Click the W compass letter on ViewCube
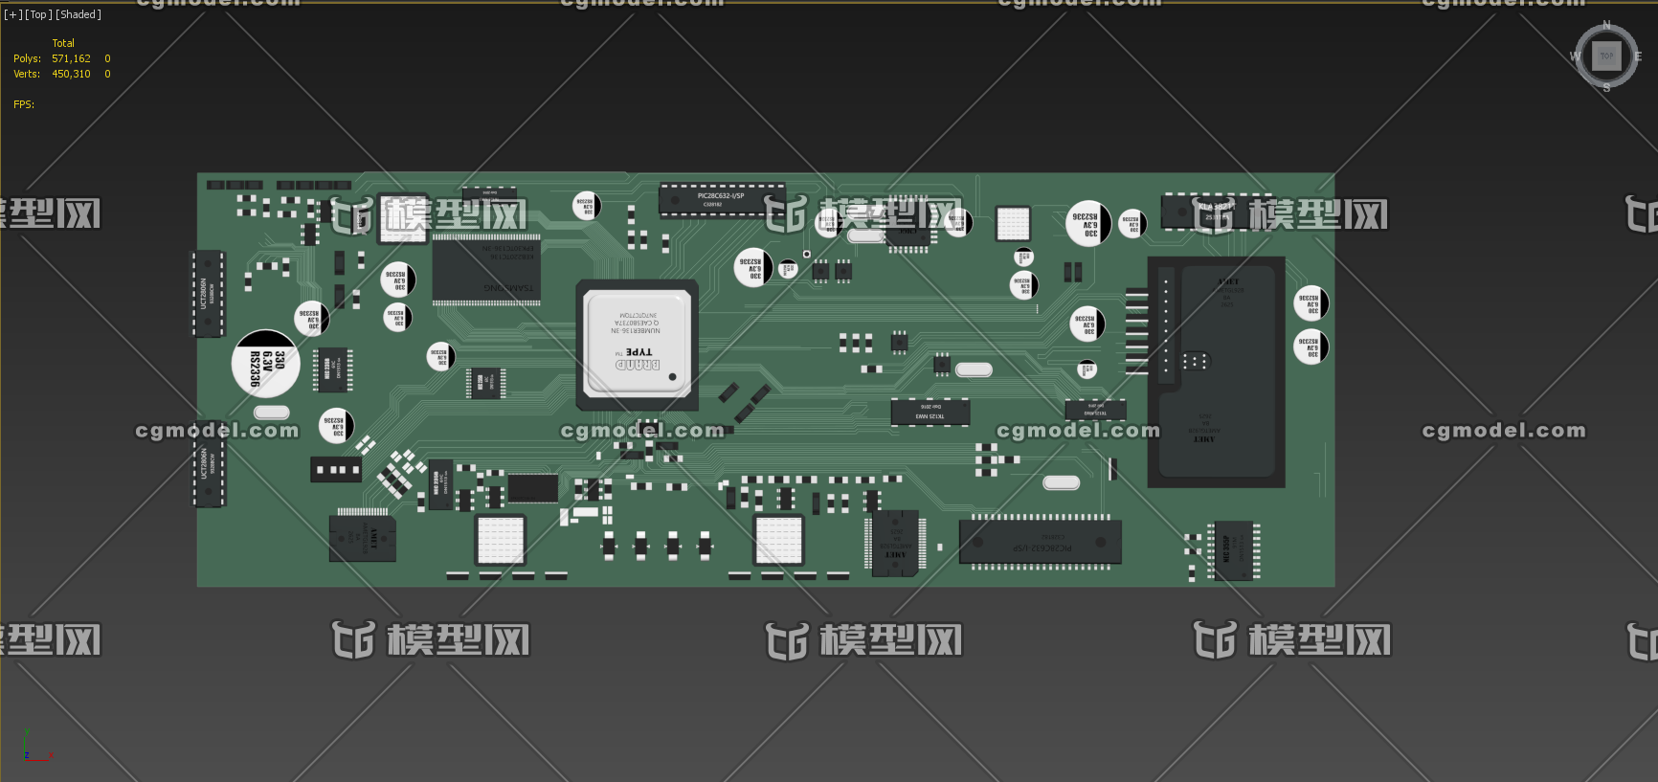This screenshot has width=1658, height=782. (1575, 56)
